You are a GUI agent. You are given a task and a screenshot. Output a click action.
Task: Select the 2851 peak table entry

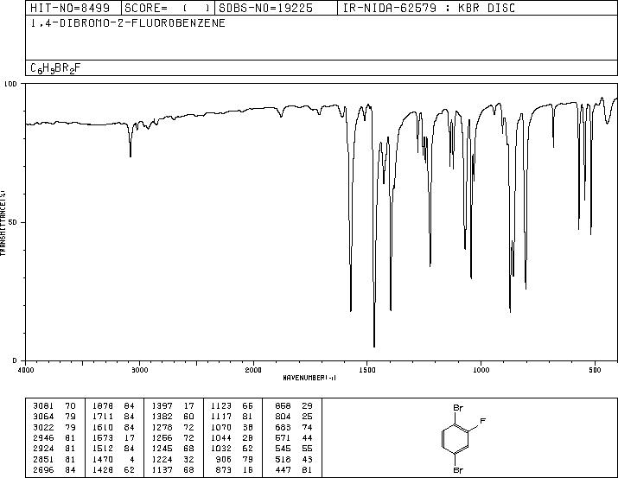tap(54, 460)
